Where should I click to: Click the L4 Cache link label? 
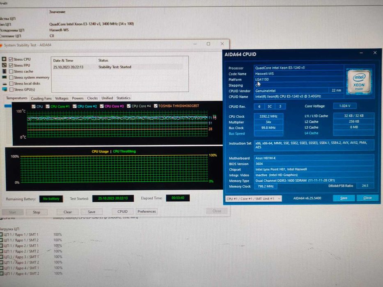311,133
